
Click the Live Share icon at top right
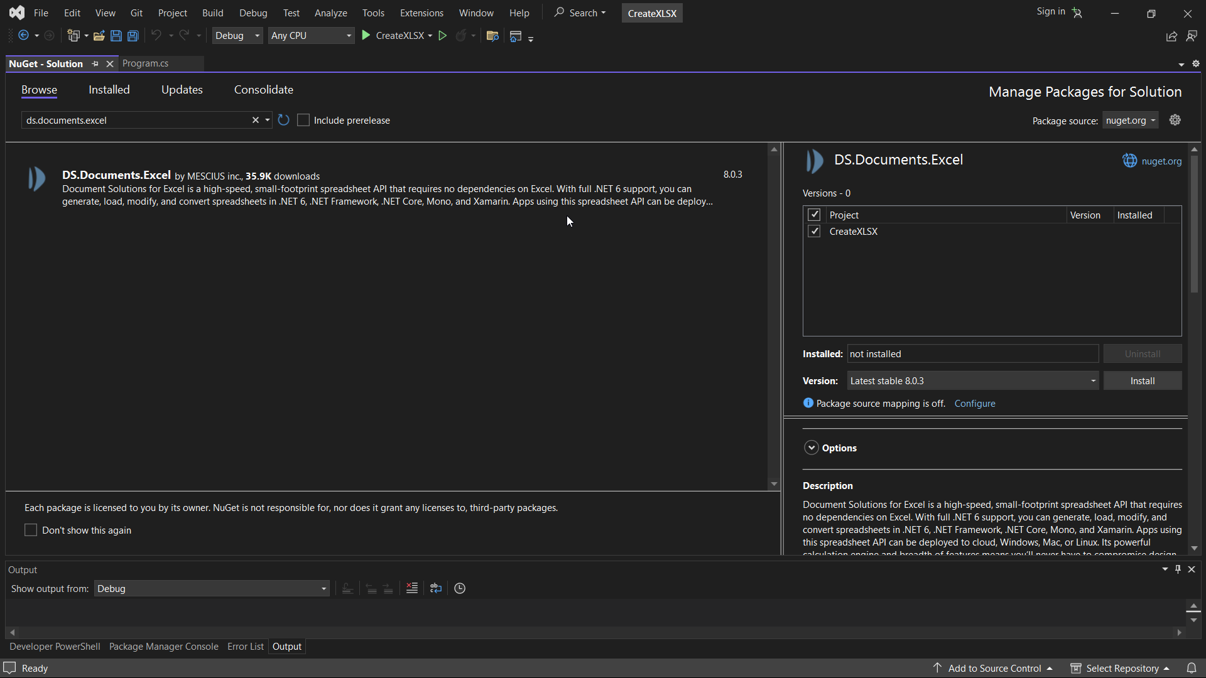click(x=1171, y=36)
